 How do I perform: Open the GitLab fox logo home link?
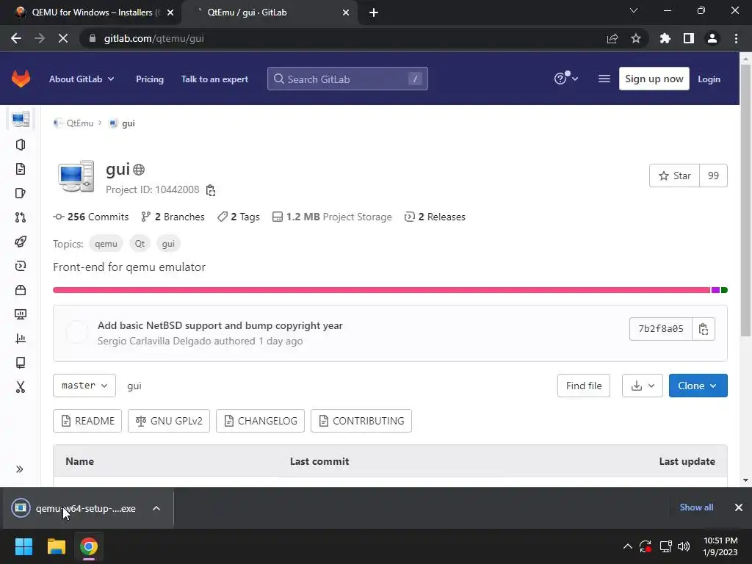coord(21,79)
